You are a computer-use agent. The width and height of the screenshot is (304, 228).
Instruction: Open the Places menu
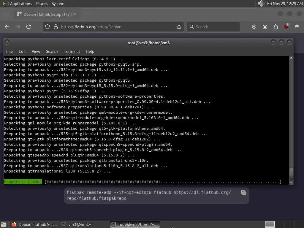tap(42, 4)
